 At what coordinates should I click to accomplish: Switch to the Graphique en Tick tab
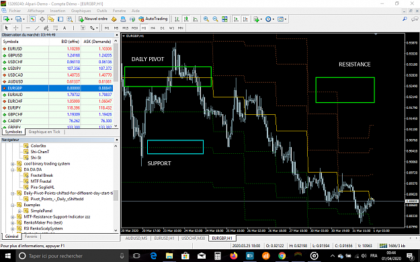tap(44, 132)
